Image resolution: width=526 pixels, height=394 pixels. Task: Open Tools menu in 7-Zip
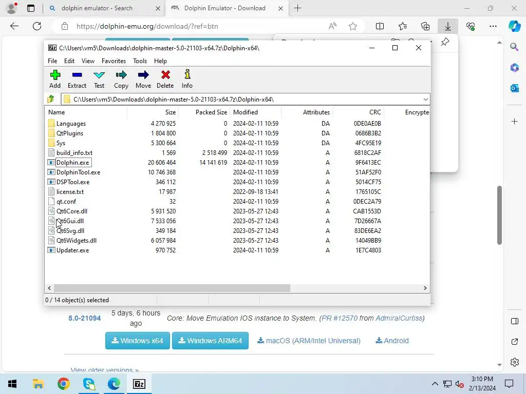(x=140, y=61)
